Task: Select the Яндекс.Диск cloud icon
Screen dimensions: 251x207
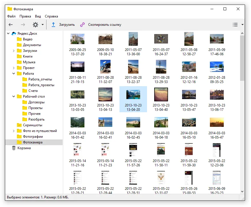Action: (14, 33)
